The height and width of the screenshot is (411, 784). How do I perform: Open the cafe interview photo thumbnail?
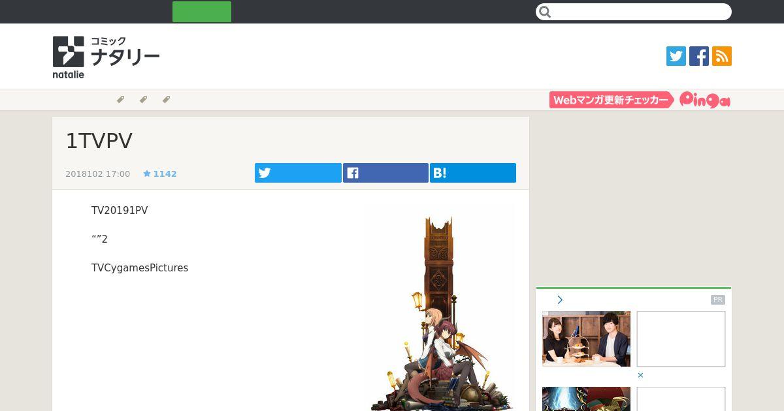pyautogui.click(x=586, y=339)
